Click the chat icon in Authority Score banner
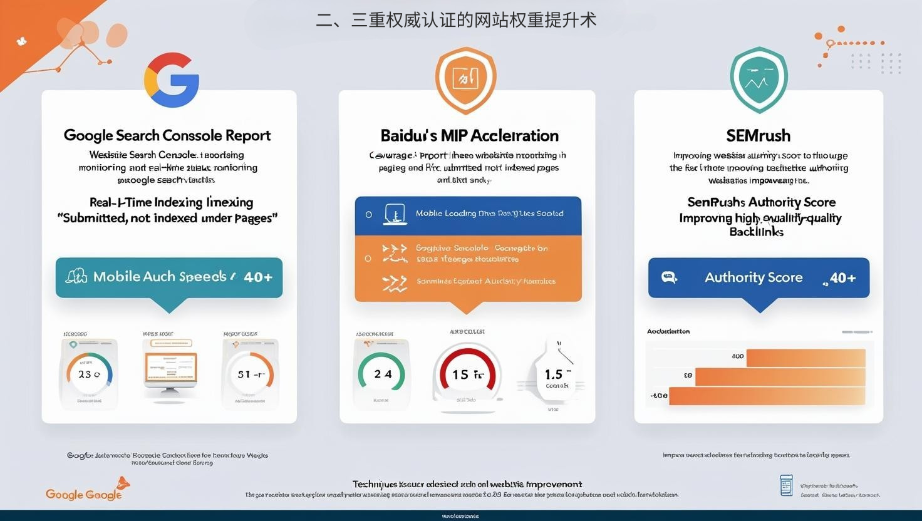The image size is (922, 521). coord(669,277)
